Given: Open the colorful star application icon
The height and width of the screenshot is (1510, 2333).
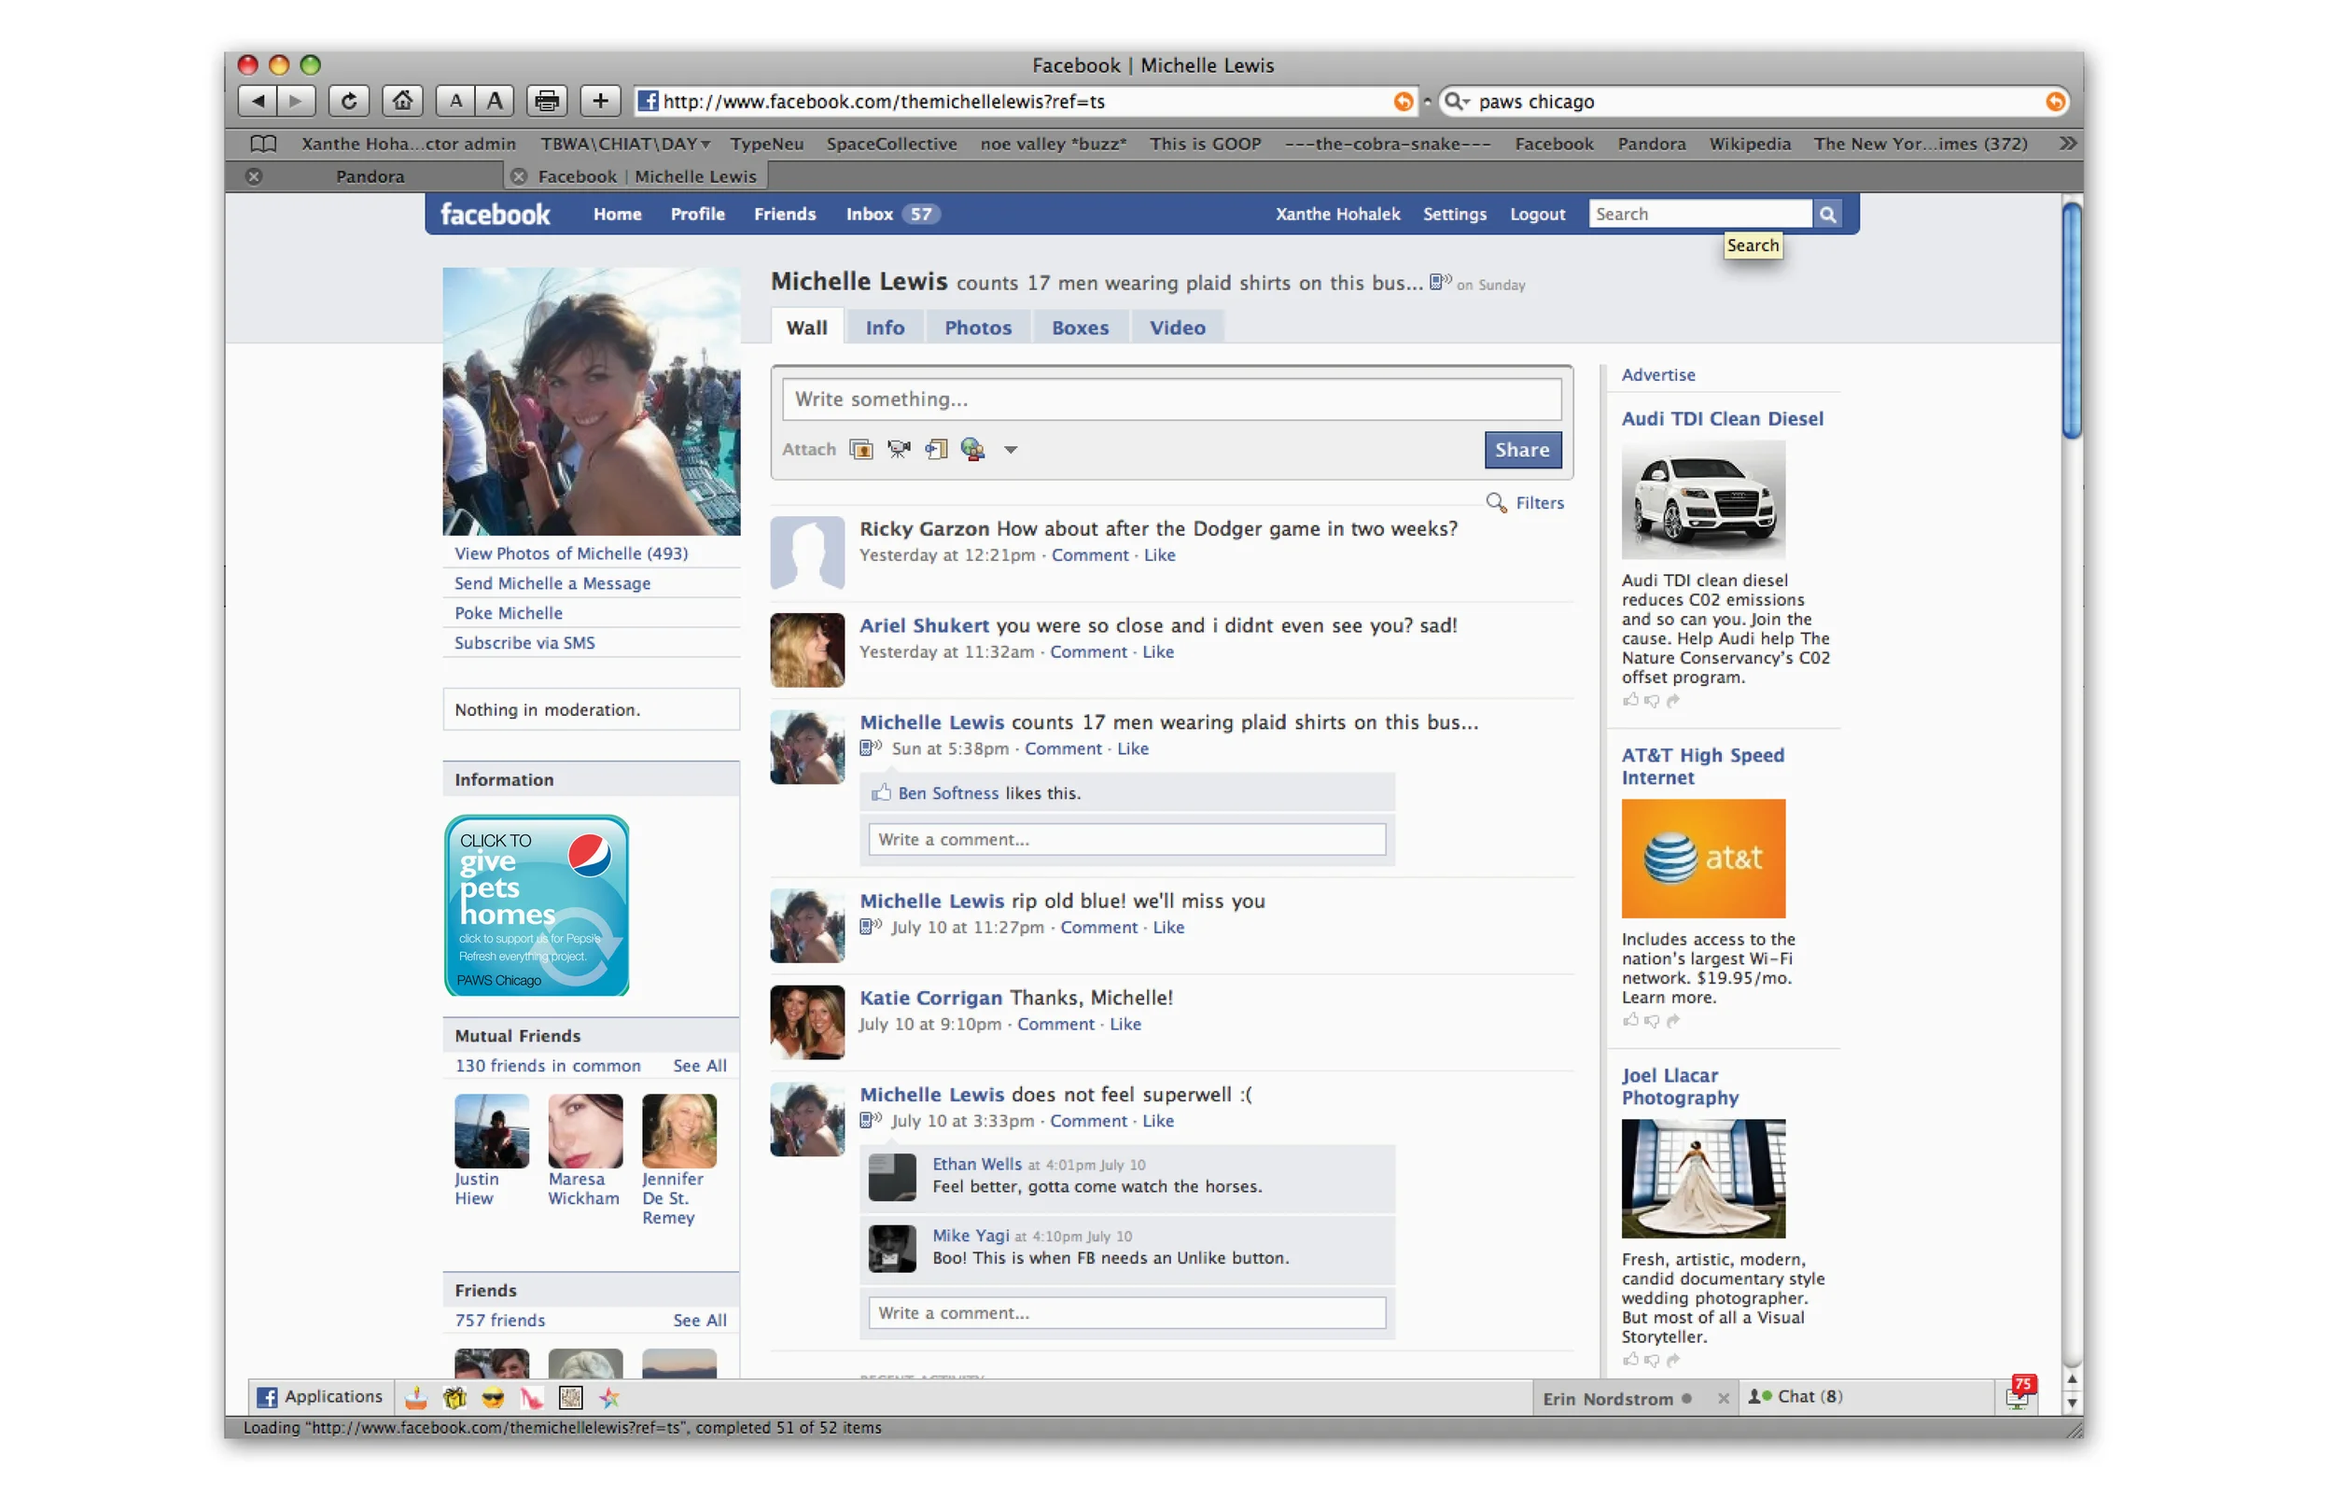Looking at the screenshot, I should point(609,1399).
